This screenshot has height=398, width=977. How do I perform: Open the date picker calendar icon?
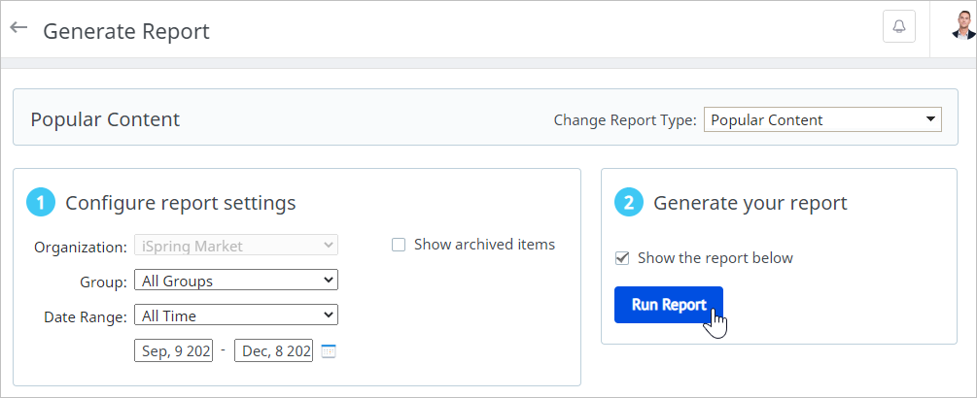click(329, 351)
